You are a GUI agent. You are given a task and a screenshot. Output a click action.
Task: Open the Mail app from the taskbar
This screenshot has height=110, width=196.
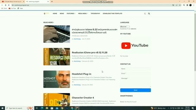pyautogui.click(x=57, y=108)
